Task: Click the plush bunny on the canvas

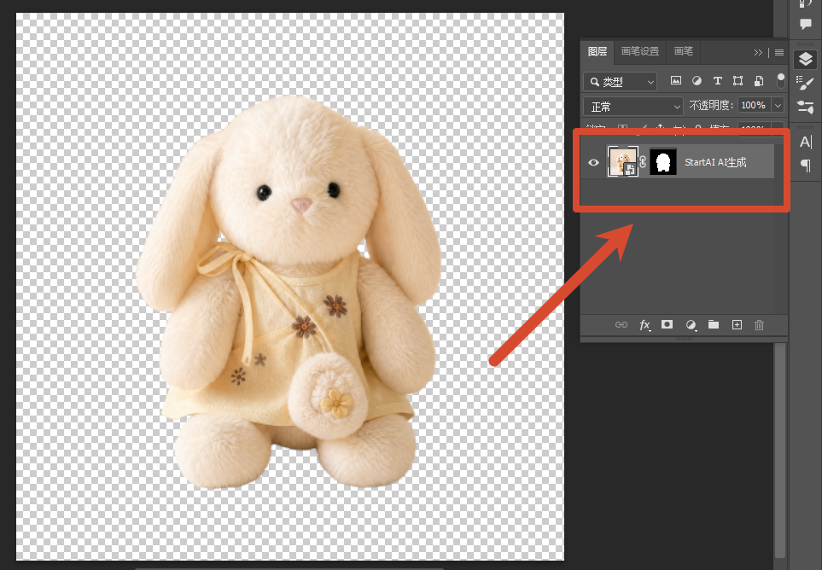Action: click(289, 292)
